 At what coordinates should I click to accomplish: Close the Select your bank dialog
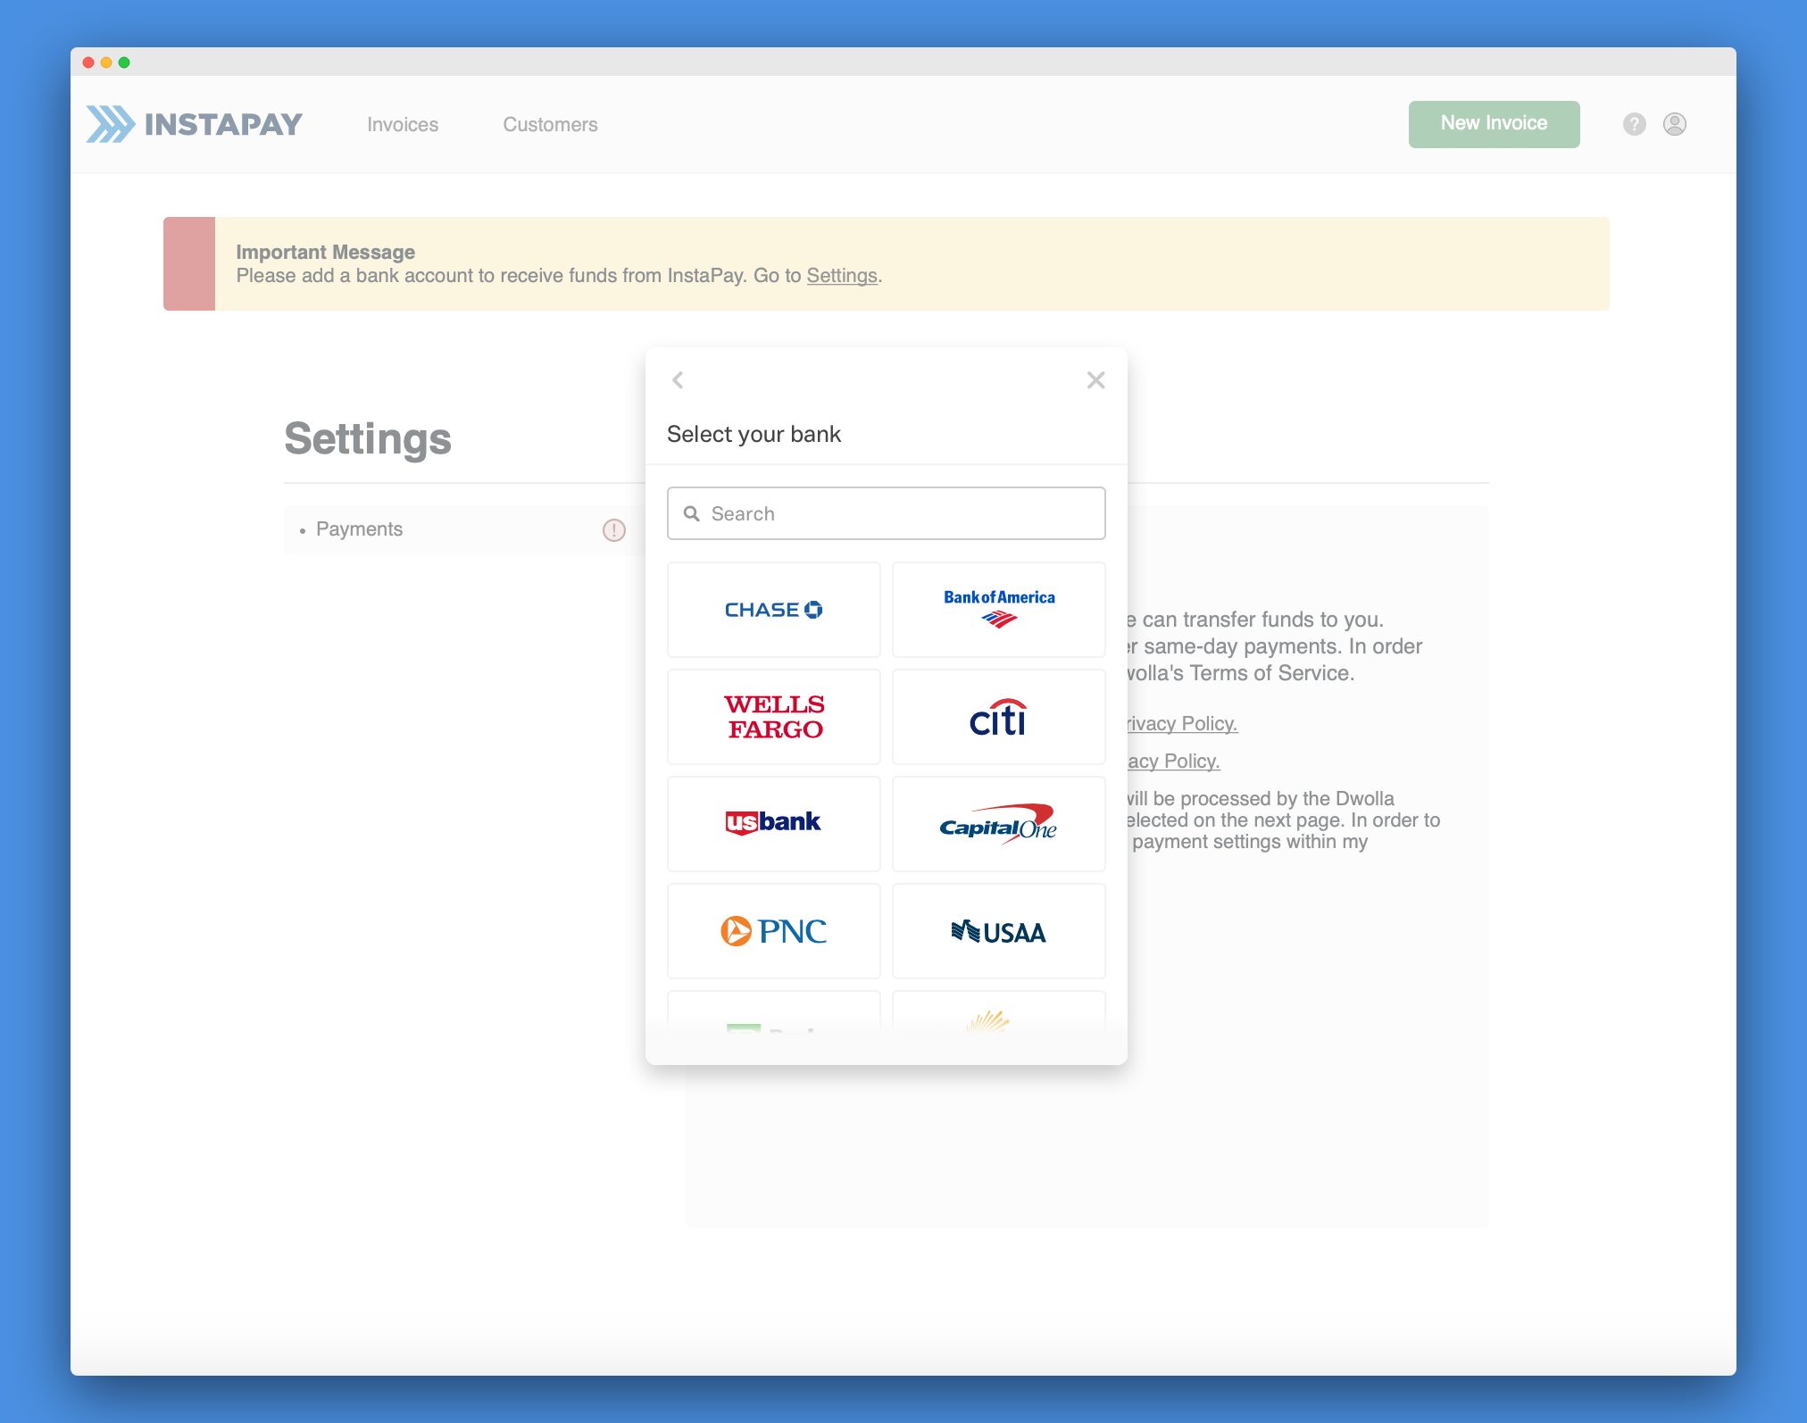1095,380
